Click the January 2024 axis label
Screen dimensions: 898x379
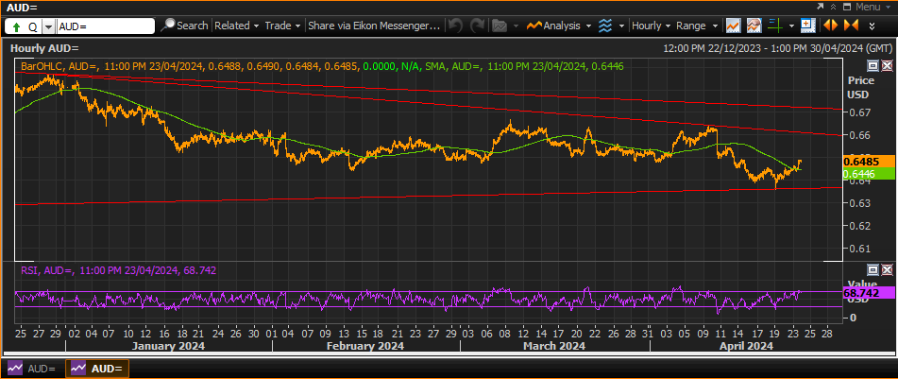[x=168, y=346]
